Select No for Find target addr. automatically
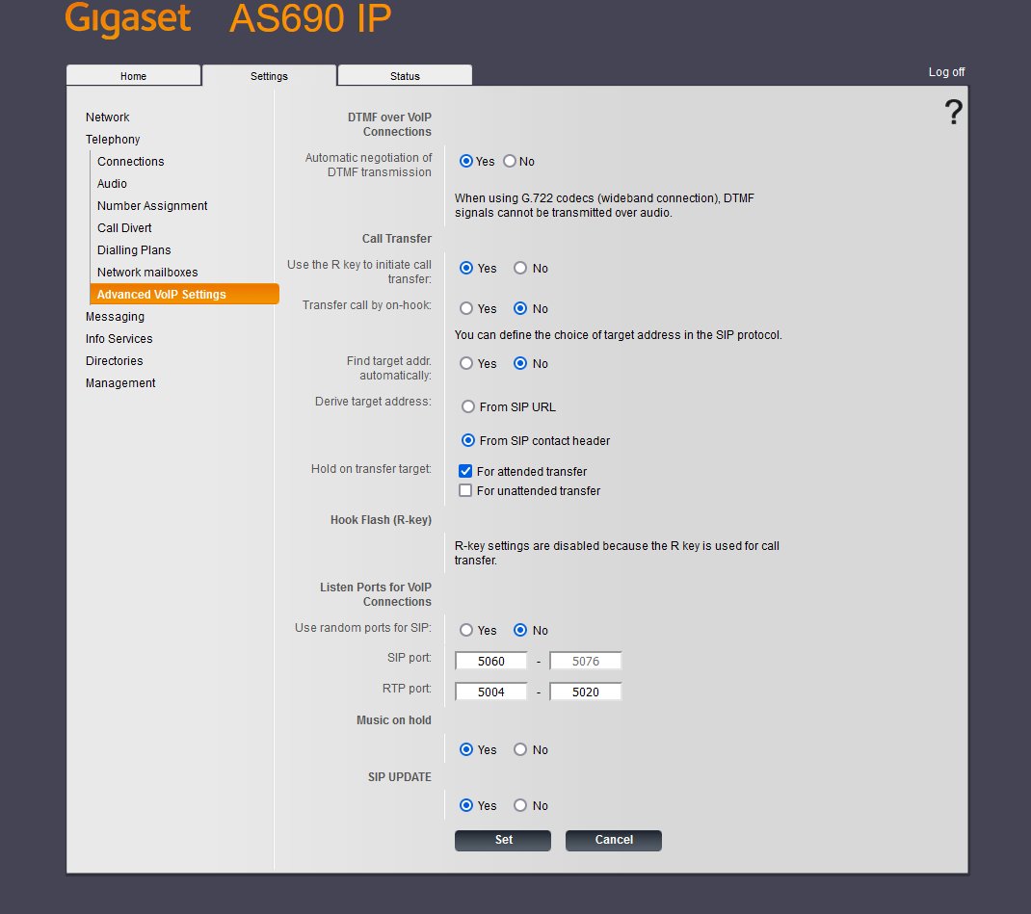Viewport: 1031px width, 914px height. pos(520,363)
